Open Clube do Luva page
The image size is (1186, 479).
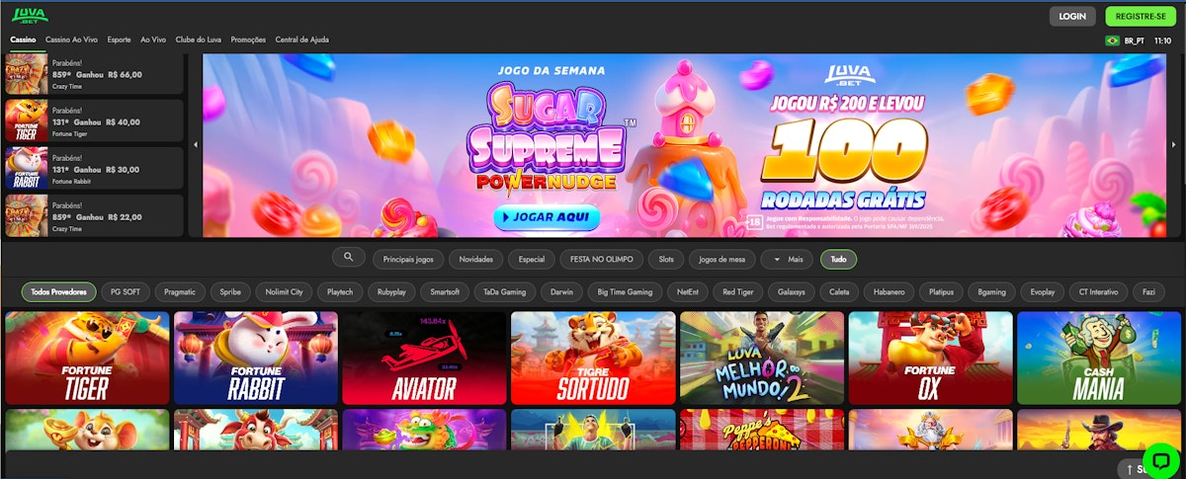[x=199, y=40]
